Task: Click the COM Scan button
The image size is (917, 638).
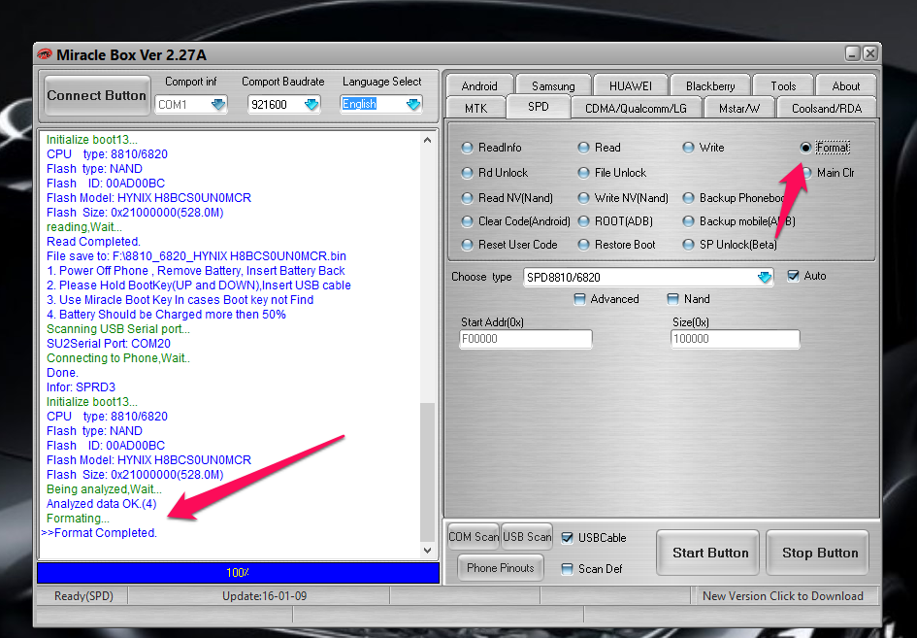Action: 474,537
